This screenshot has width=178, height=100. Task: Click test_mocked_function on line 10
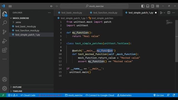click(92, 54)
